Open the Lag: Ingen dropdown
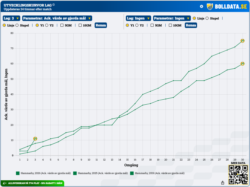Viewport: 250px width, 187px height. tap(138, 18)
